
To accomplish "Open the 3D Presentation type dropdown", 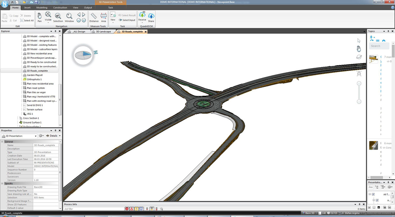I will pyautogui.click(x=19, y=136).
